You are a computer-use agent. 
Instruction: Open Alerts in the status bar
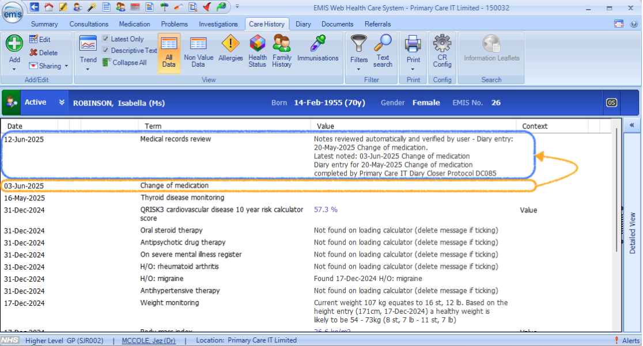[x=627, y=340]
